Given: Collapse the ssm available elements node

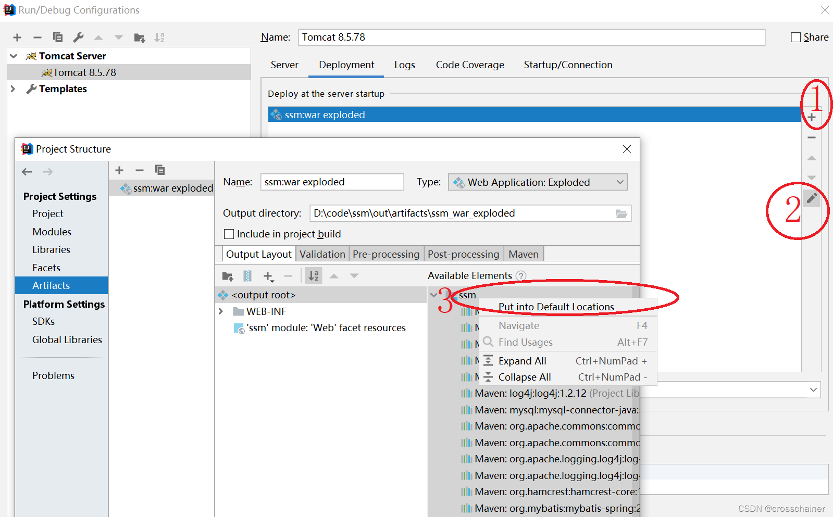Looking at the screenshot, I should coord(433,295).
